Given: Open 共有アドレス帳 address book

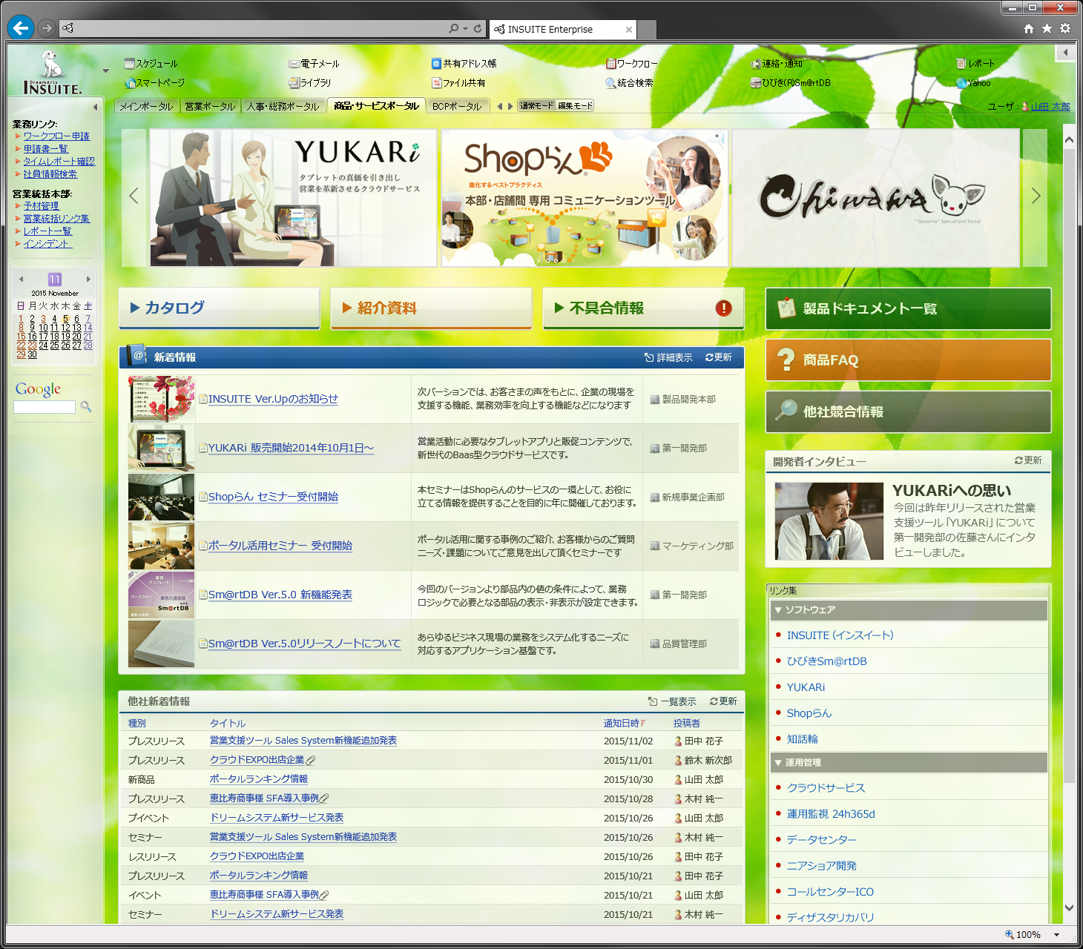Looking at the screenshot, I should (464, 64).
